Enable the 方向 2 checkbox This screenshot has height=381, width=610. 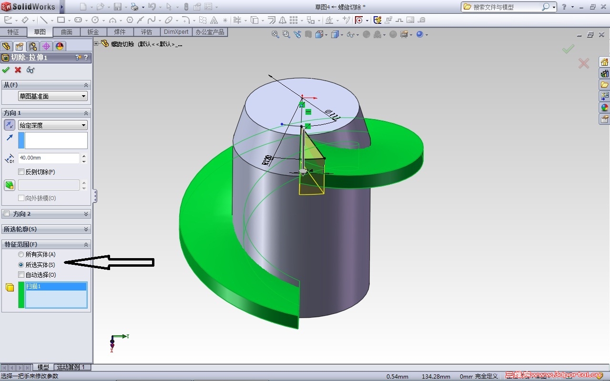pyautogui.click(x=7, y=214)
